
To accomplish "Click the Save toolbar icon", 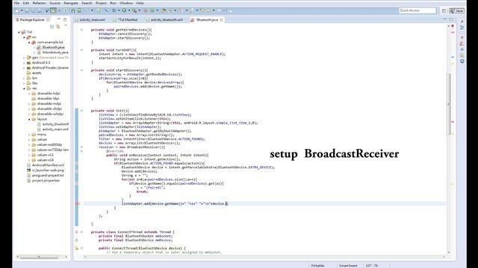I will pyautogui.click(x=27, y=10).
